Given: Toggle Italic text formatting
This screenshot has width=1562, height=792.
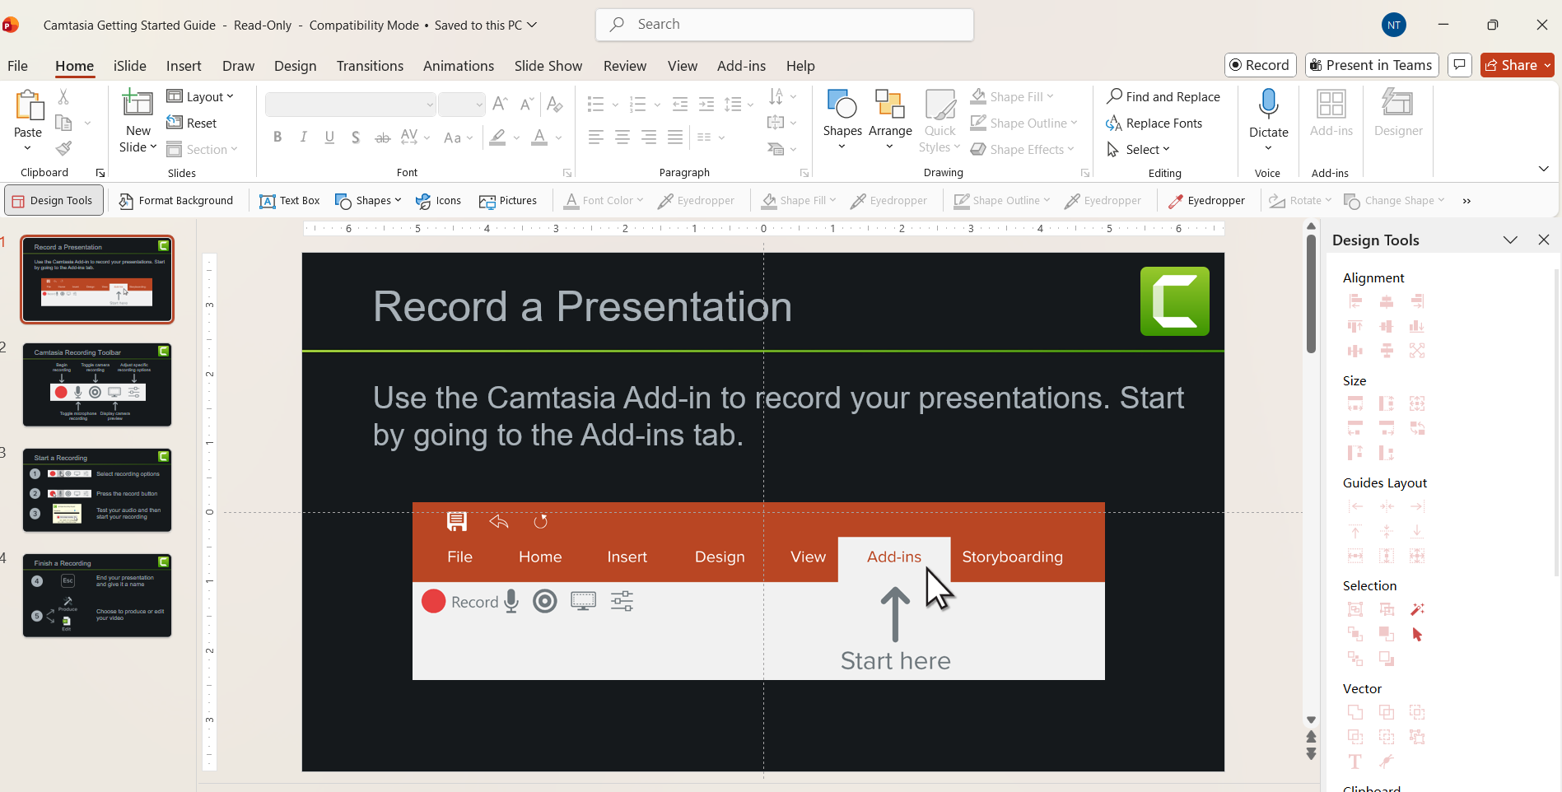Looking at the screenshot, I should (304, 137).
